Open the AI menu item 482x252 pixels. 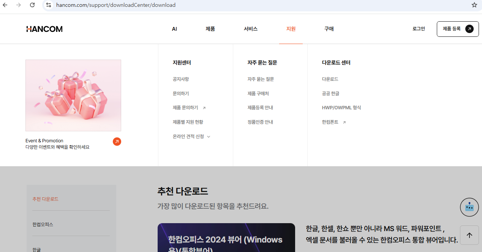174,29
